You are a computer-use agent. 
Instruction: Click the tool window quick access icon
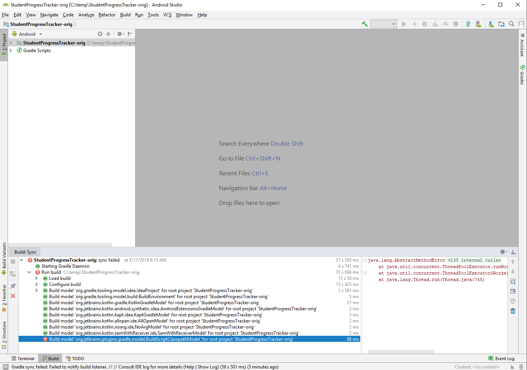(5, 367)
